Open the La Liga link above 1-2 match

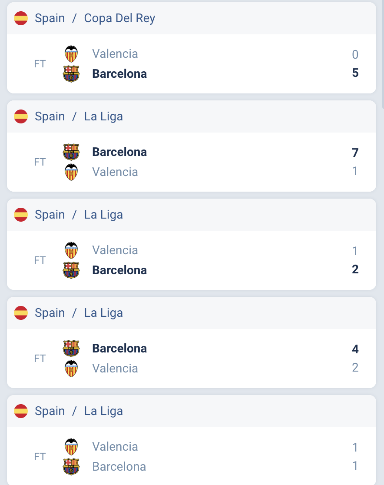(x=103, y=215)
